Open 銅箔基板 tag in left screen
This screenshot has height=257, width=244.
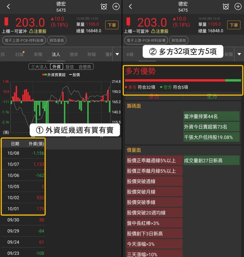pyautogui.click(x=57, y=40)
